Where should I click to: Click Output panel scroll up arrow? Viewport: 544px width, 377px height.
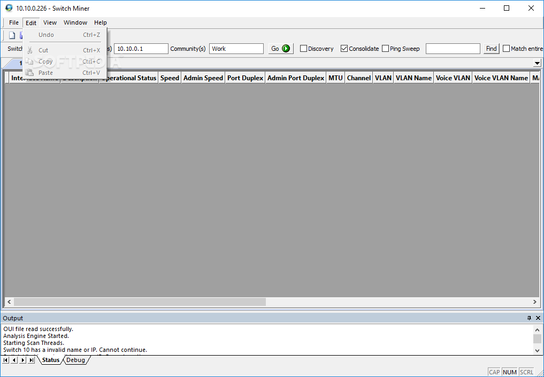click(x=537, y=330)
